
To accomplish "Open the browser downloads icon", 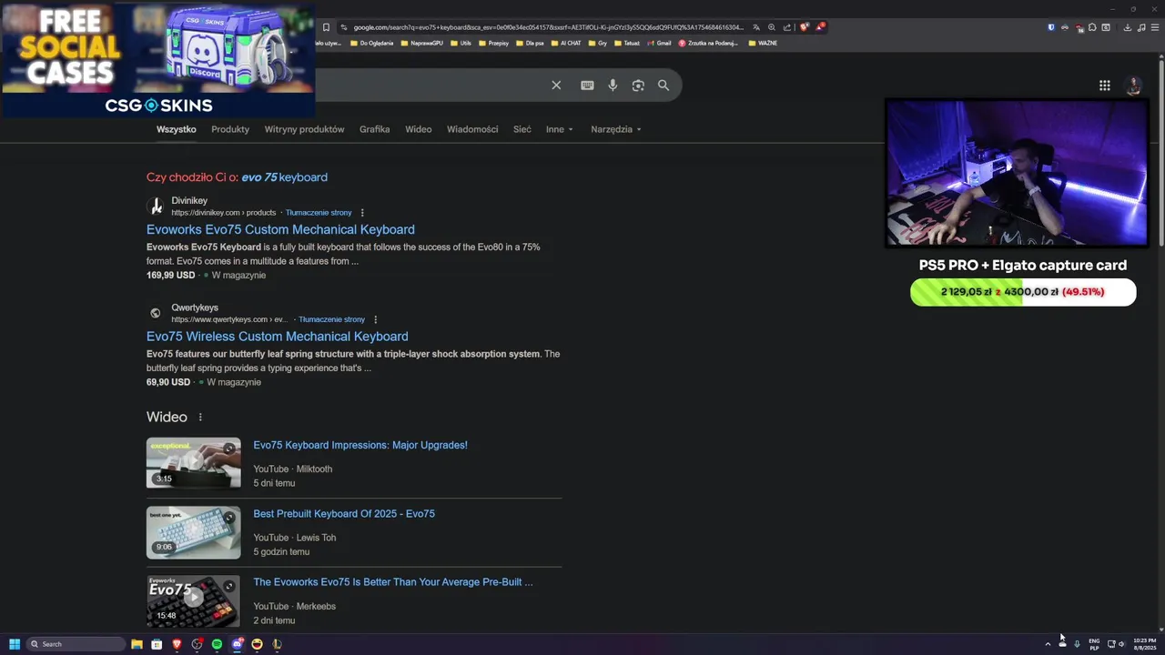I will (x=1127, y=27).
